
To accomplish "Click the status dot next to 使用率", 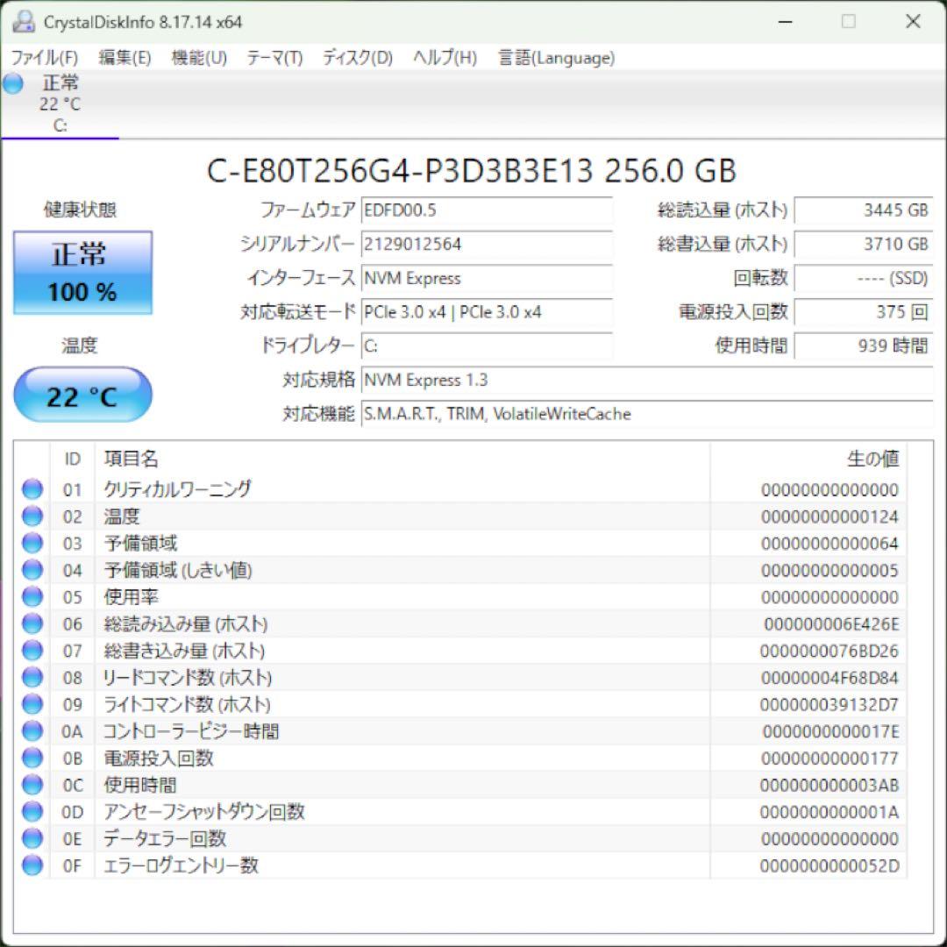I will point(32,597).
